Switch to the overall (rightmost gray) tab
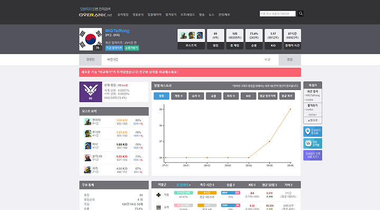Image resolution: width=380 pixels, height=210 pixels. (290, 59)
